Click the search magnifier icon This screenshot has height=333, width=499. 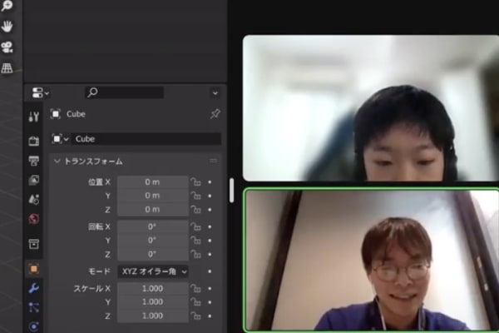click(x=92, y=92)
